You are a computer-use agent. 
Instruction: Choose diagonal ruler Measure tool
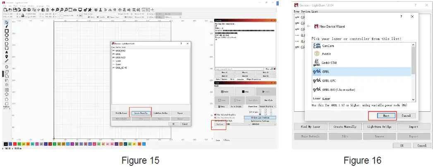(x=7, y=61)
